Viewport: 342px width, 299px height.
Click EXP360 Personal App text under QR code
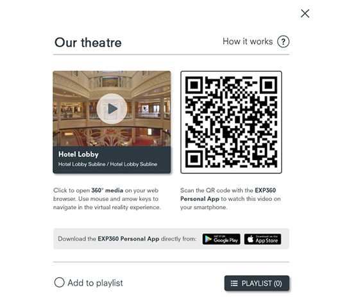click(x=228, y=195)
